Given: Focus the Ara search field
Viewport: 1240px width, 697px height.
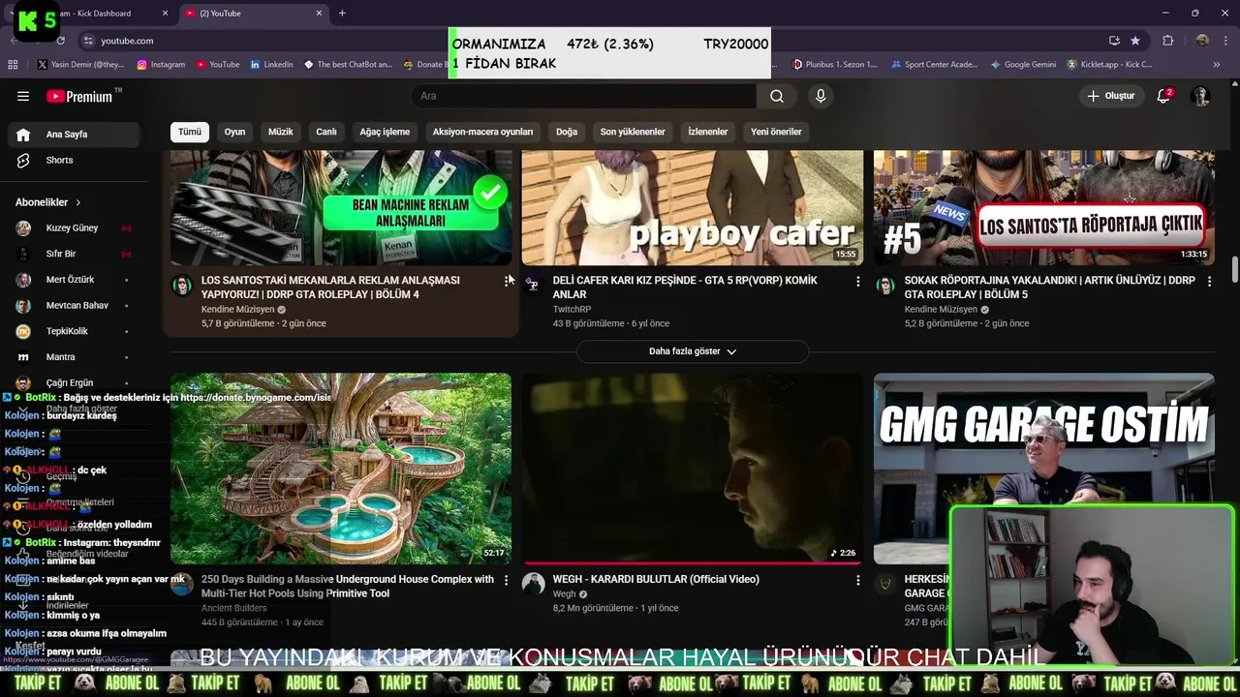Looking at the screenshot, I should point(583,96).
